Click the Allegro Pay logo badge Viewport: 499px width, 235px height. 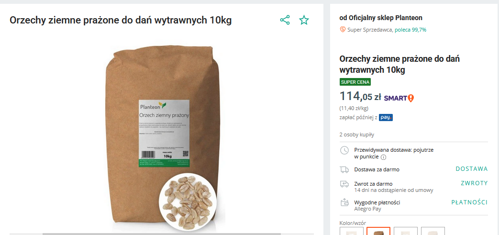point(386,118)
